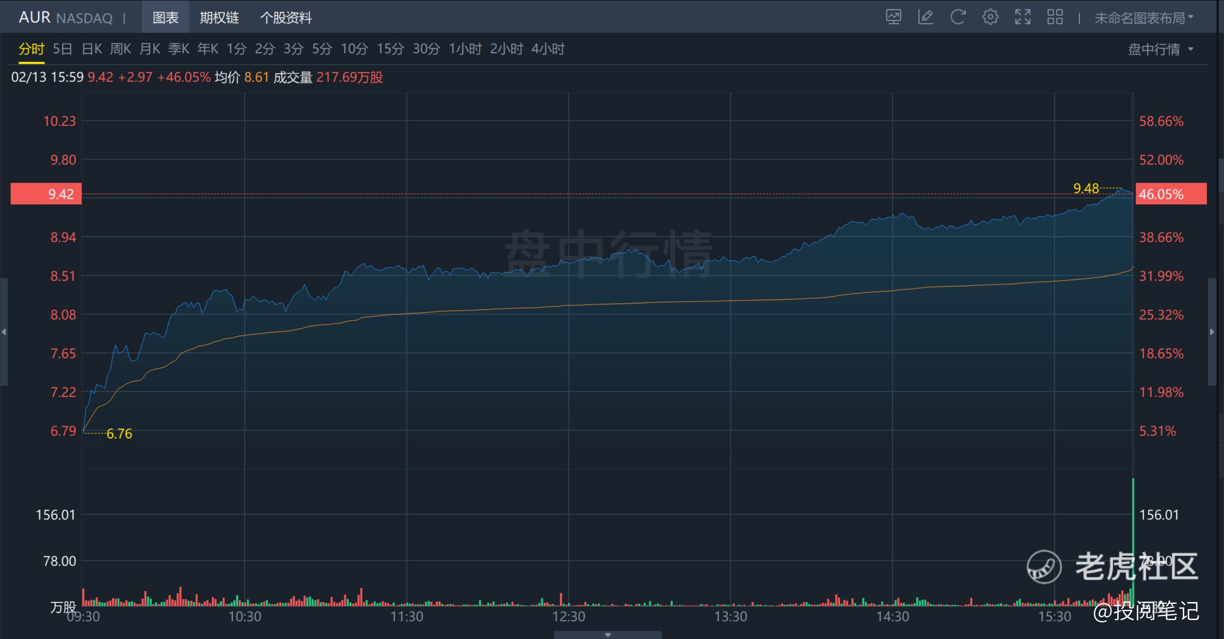Click the AUR NASDAQ ticker label

coord(66,18)
